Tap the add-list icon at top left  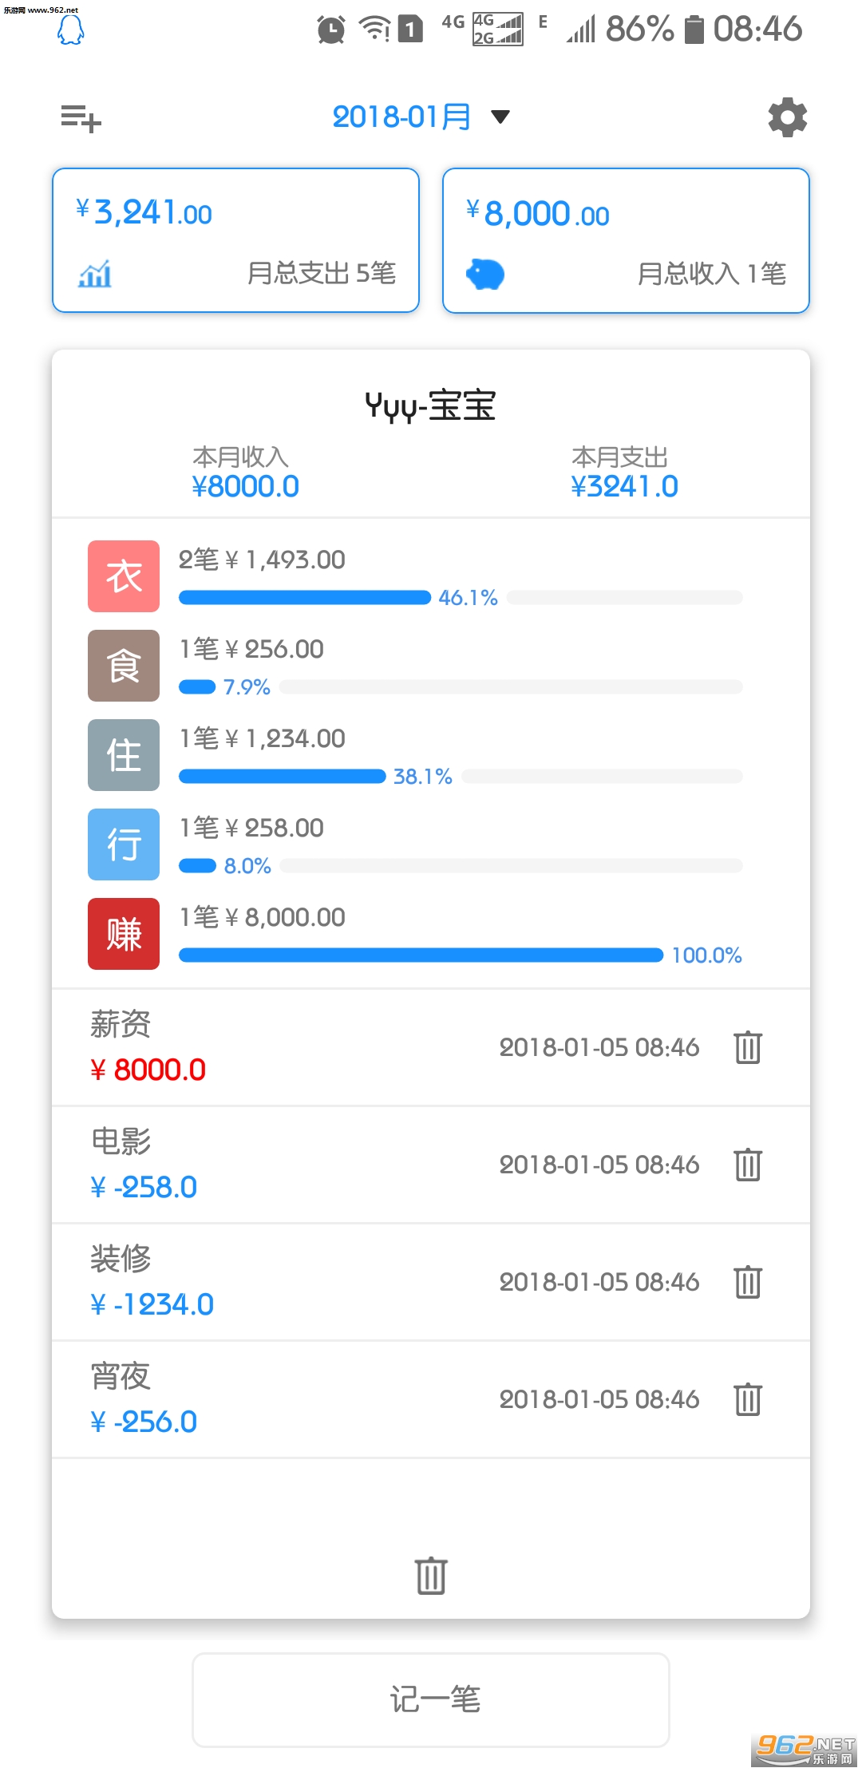(x=81, y=118)
